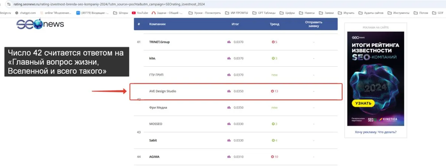Image resolution: width=446 pixels, height=166 pixels.
Task: Click the Отправить заявку column header
Action: [314, 24]
